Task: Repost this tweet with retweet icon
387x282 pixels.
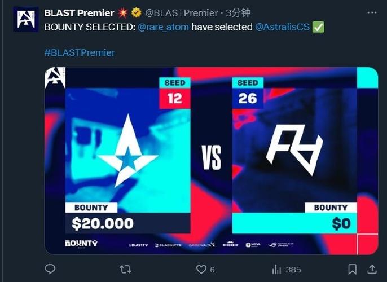Action: click(x=125, y=270)
